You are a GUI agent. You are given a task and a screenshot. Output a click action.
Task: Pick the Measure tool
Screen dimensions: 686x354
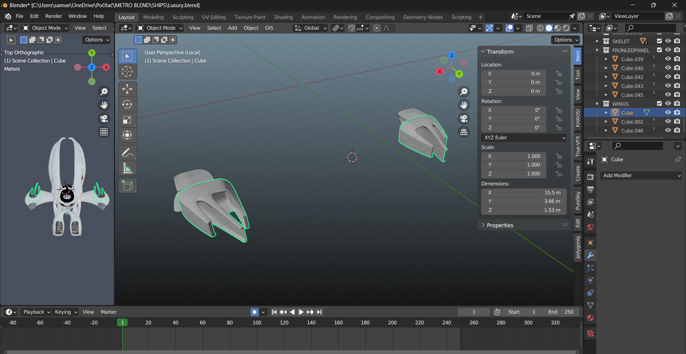[x=128, y=168]
